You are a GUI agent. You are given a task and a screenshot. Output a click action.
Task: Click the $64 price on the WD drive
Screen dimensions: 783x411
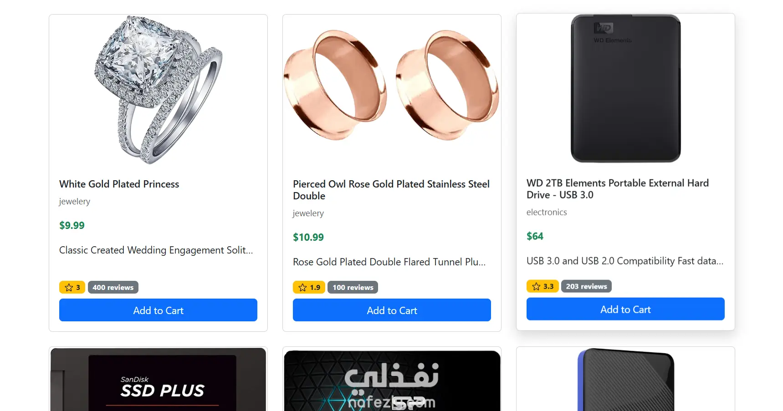click(535, 236)
